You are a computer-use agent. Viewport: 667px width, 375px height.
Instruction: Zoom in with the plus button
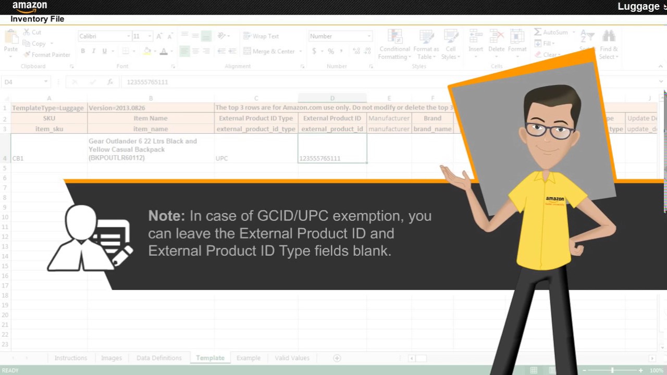[641, 370]
